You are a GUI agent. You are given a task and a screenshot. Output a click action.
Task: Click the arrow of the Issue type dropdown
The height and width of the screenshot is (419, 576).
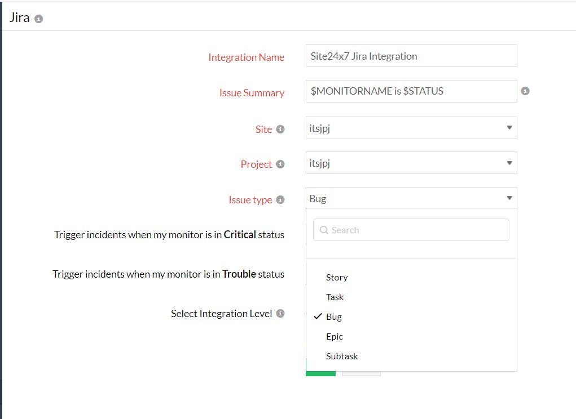tap(509, 198)
